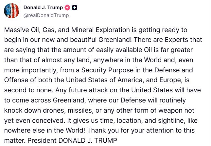Screen dimensions: 211x146
Task: Click the phrase "Security Purpose"
Action: coord(107,70)
